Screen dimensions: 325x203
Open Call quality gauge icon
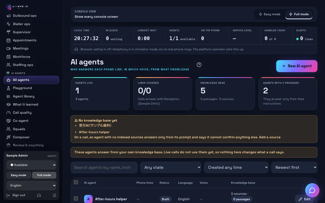point(8,112)
